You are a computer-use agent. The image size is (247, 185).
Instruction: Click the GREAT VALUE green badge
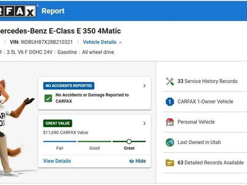(x=58, y=123)
